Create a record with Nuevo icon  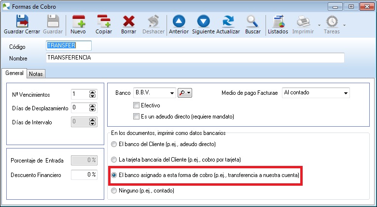click(x=78, y=21)
